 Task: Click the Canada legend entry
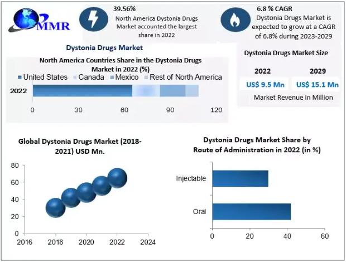tap(88, 77)
